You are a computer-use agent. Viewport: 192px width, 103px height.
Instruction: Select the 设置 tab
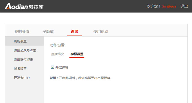click(x=74, y=32)
